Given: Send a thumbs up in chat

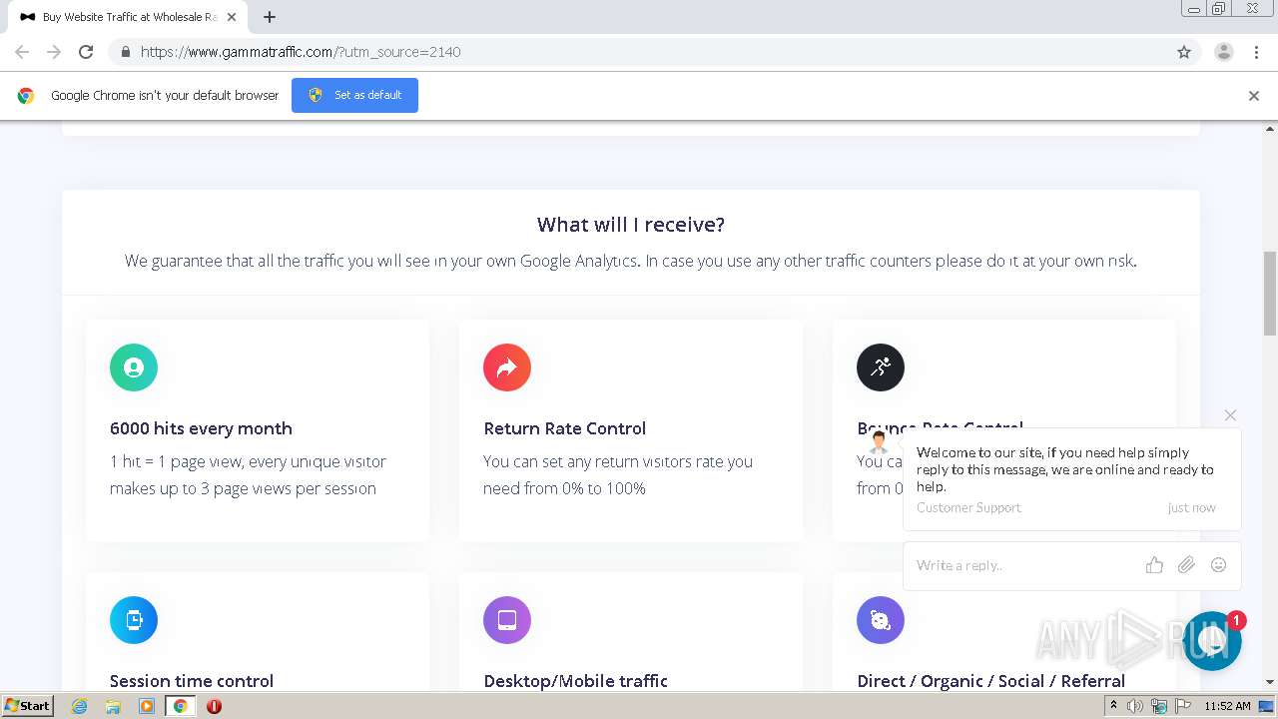Looking at the screenshot, I should [x=1154, y=565].
